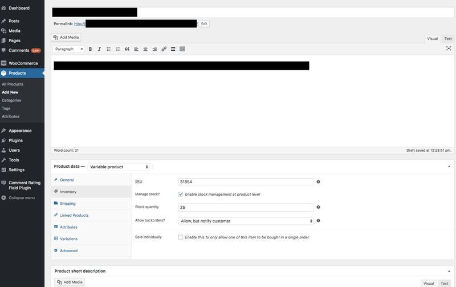This screenshot has width=456, height=287.
Task: Click Products in admin sidebar
Action: pos(22,73)
